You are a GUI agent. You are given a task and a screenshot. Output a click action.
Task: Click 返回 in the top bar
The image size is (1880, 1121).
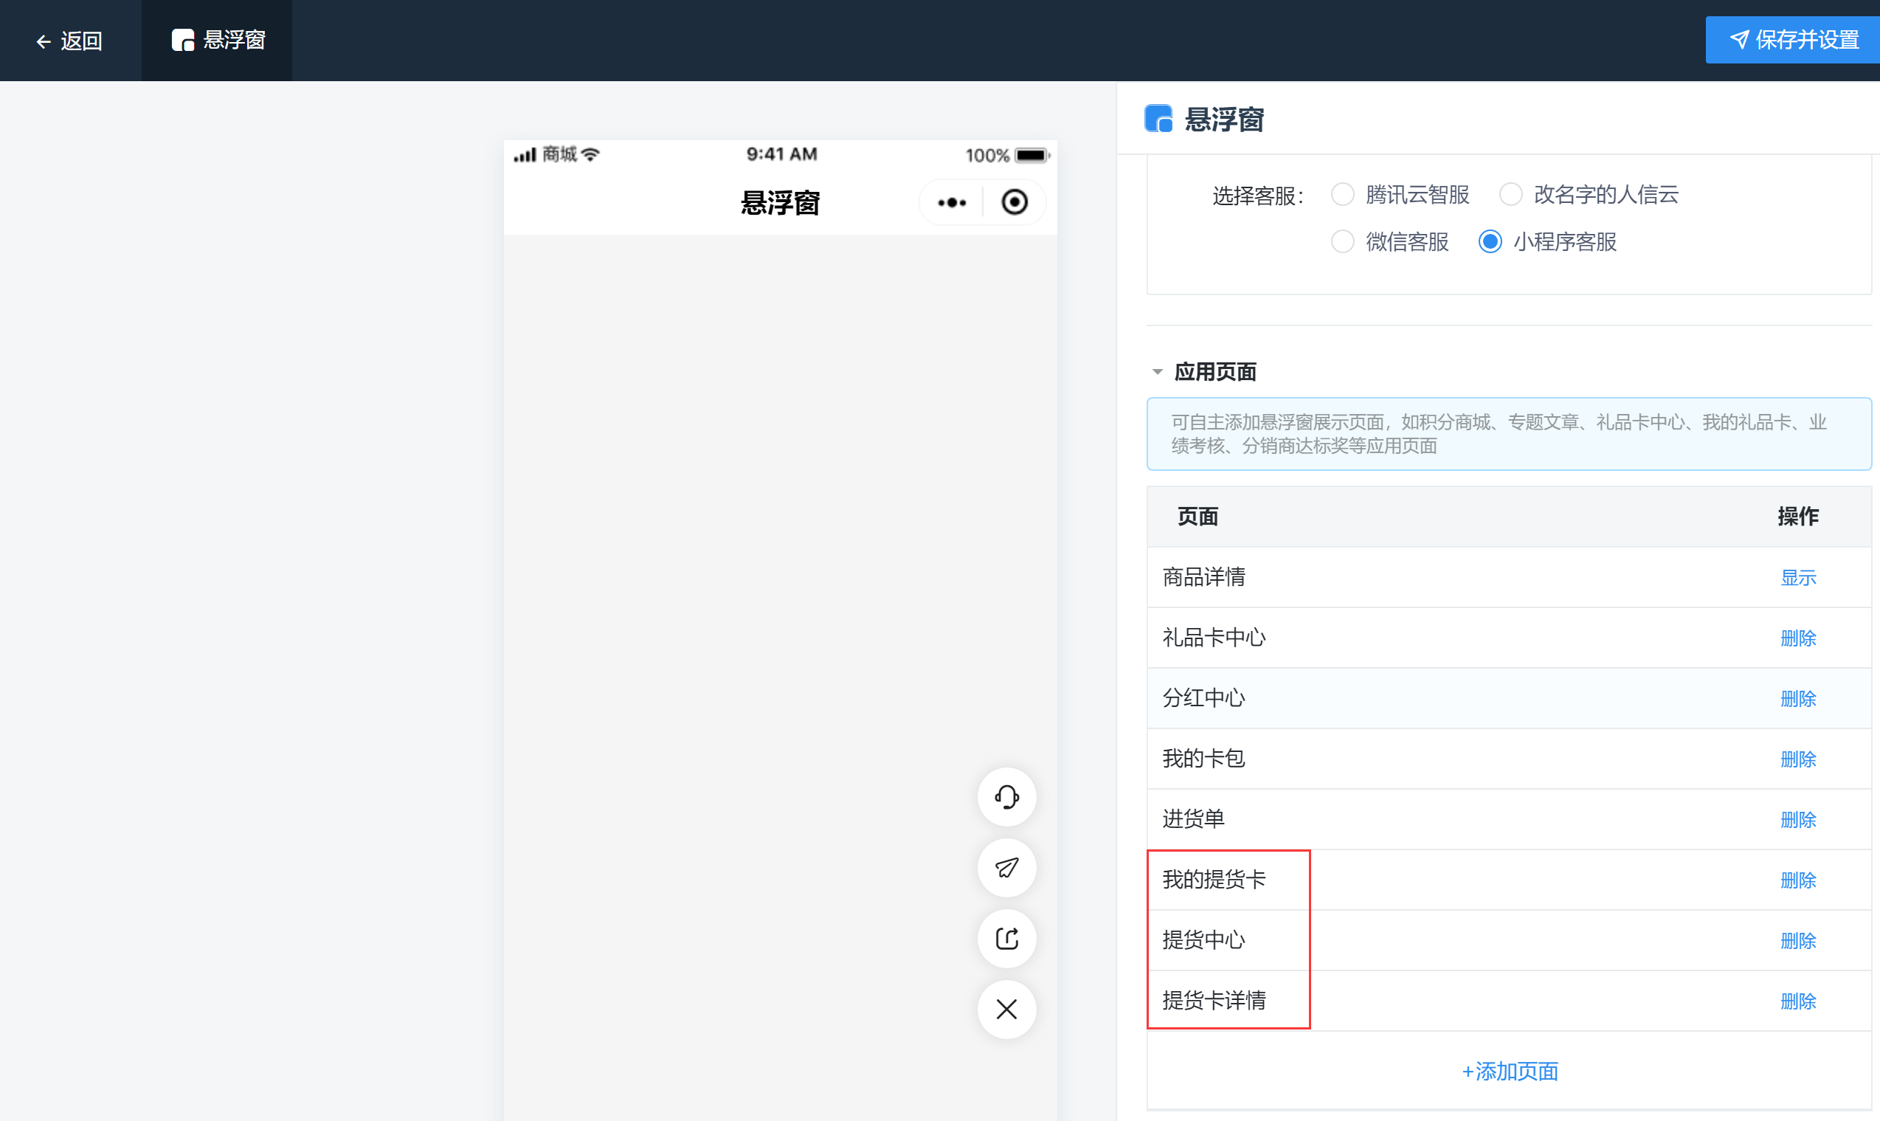pos(83,41)
